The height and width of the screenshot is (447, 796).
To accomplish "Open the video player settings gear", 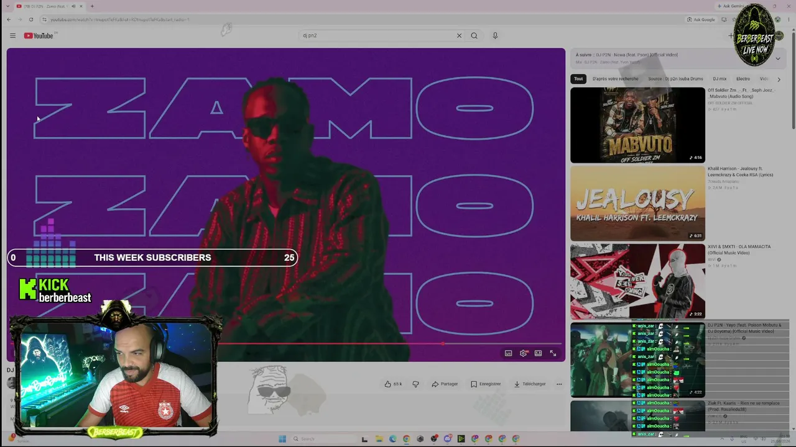I will 523,353.
